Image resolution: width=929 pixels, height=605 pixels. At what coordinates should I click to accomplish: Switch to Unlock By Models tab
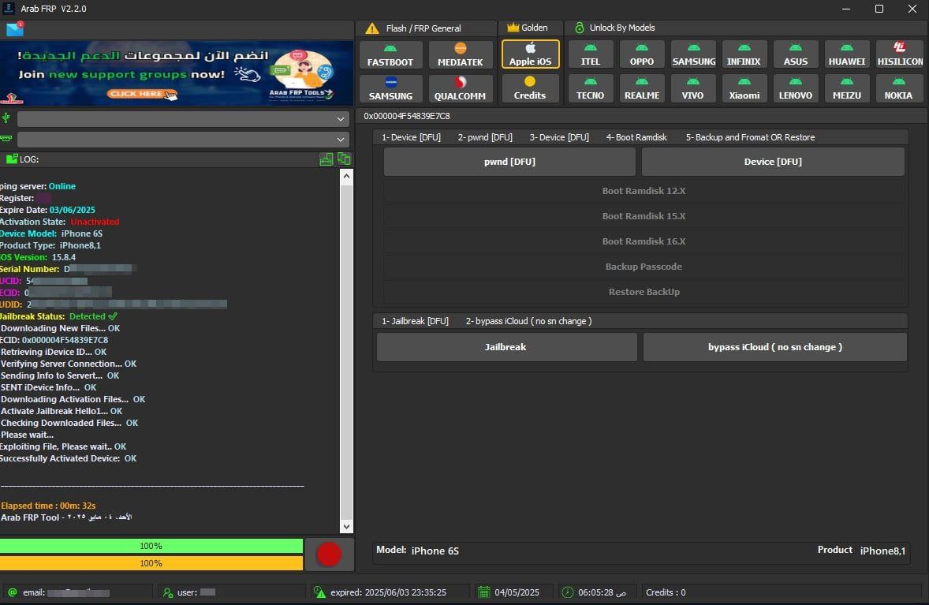615,28
